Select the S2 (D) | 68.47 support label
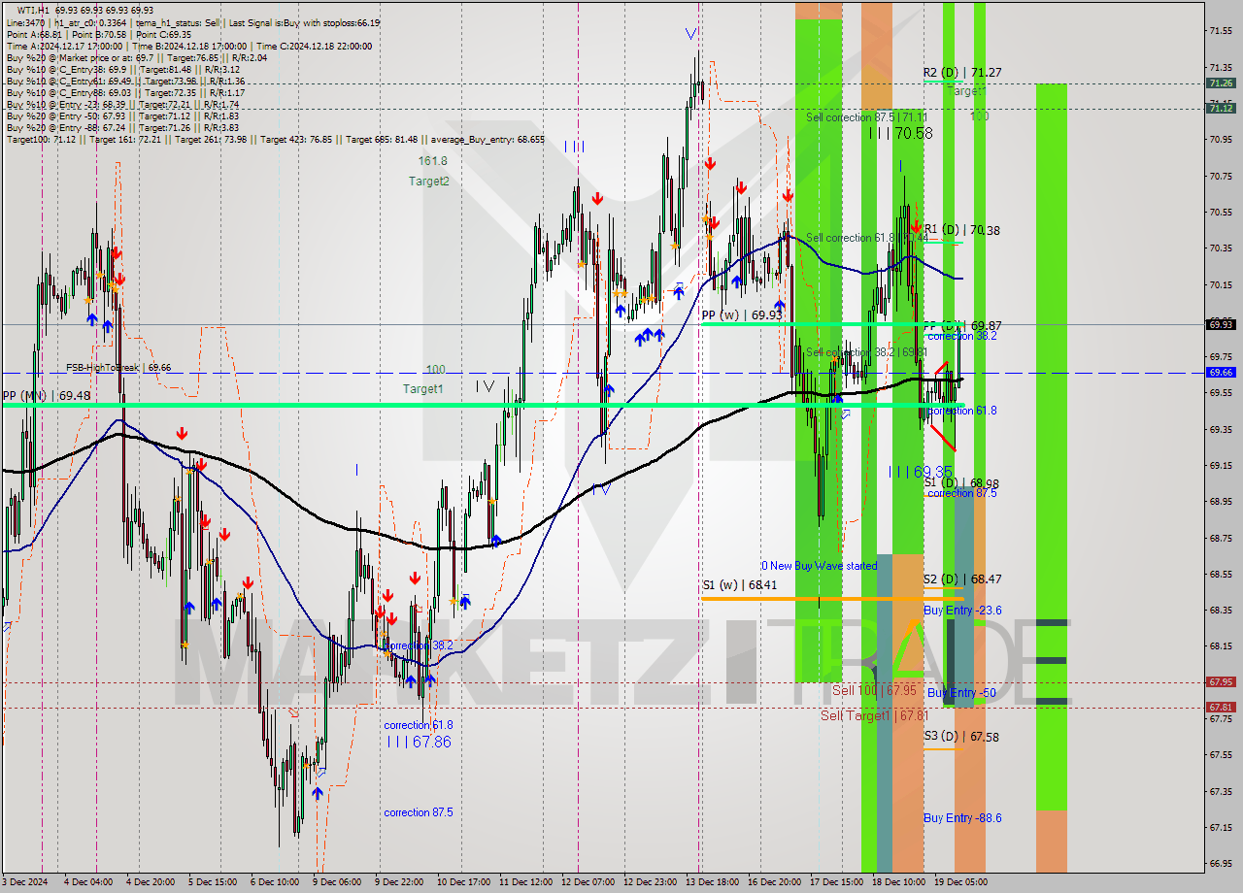The width and height of the screenshot is (1243, 893). 962,579
